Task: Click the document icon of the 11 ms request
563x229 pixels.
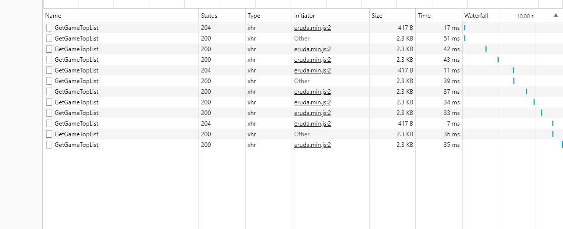Action: 49,70
